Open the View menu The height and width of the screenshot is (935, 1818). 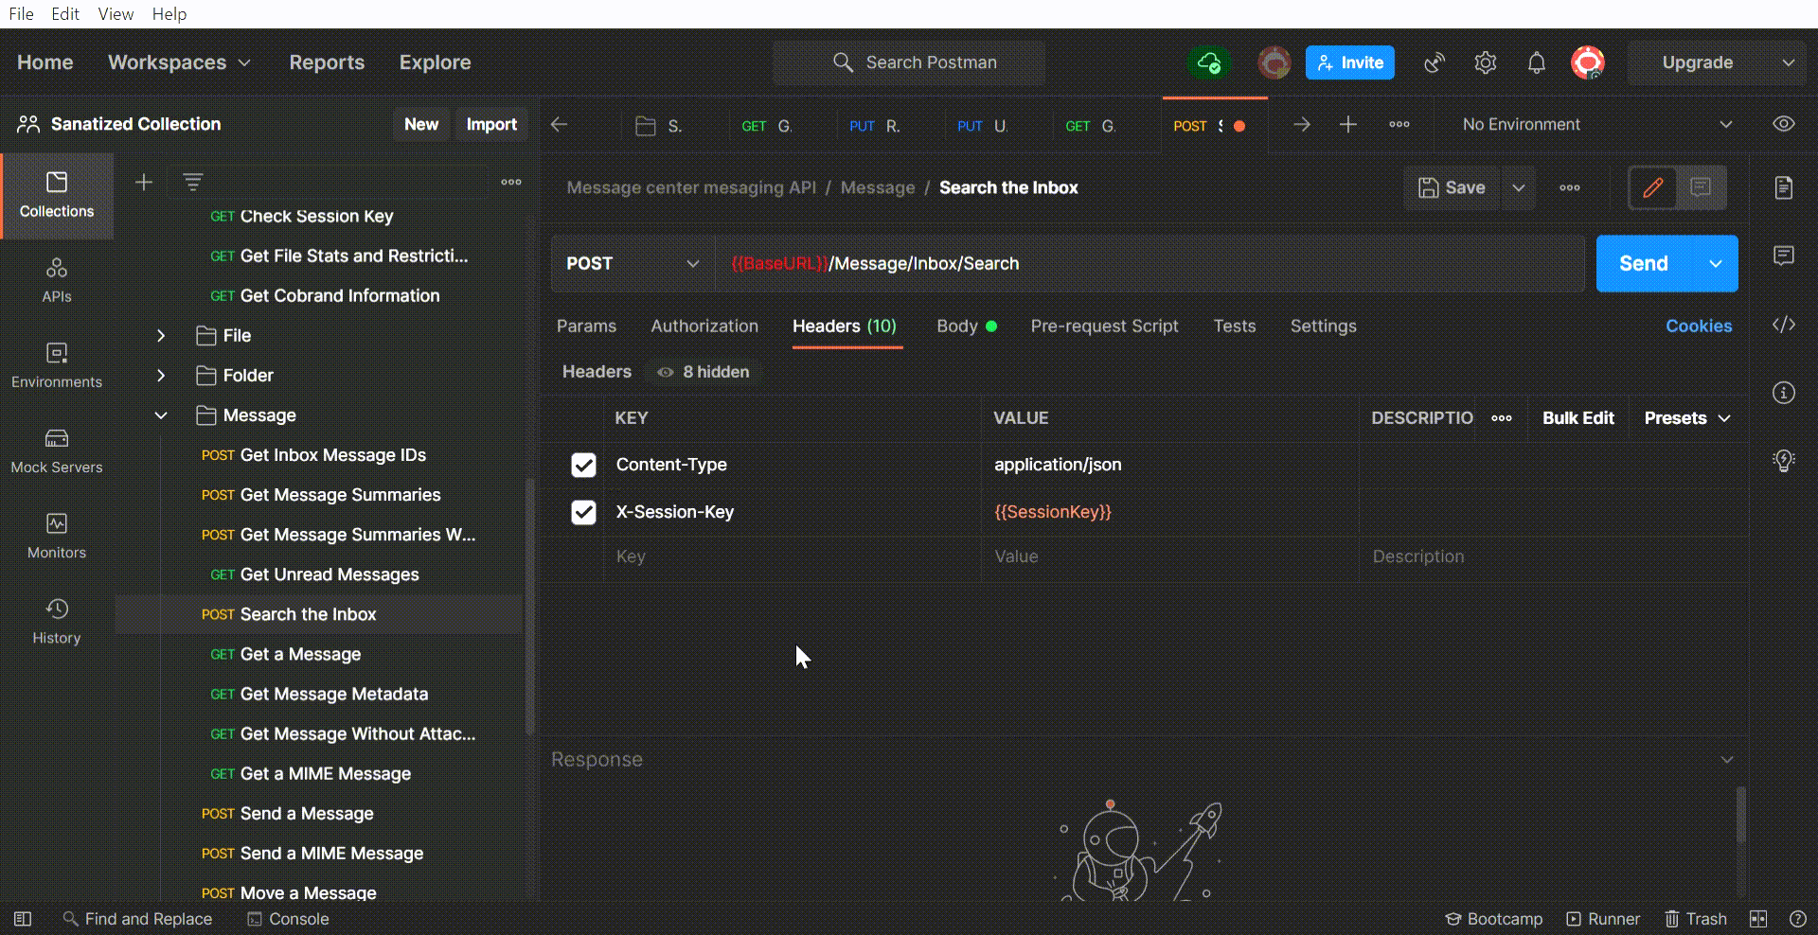116,14
